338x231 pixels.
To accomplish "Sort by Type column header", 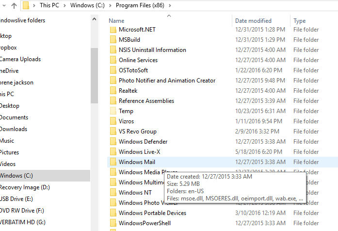I will pyautogui.click(x=299, y=21).
